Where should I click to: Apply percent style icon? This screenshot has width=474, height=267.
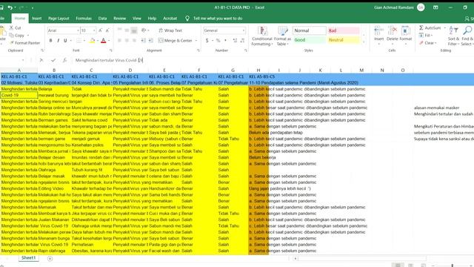(218, 40)
